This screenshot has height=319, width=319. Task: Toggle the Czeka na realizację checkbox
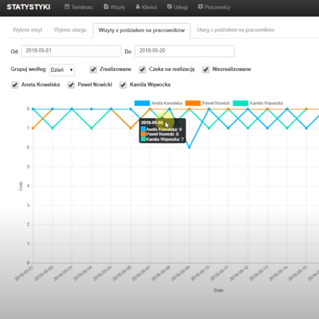(x=142, y=69)
